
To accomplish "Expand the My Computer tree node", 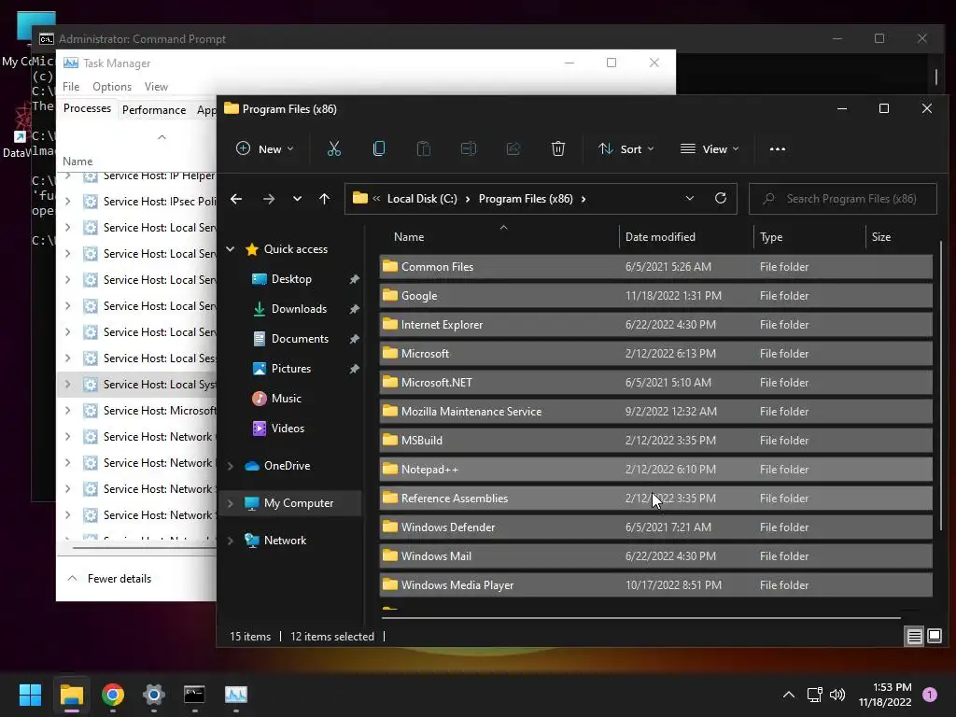I will click(x=231, y=503).
